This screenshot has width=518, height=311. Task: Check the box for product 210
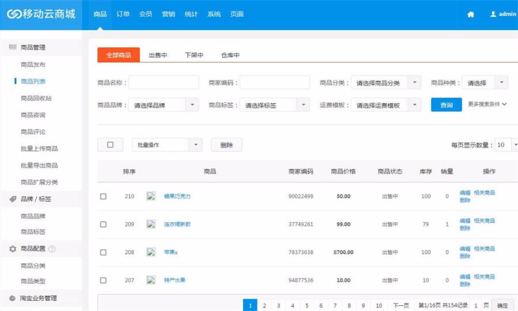point(104,196)
